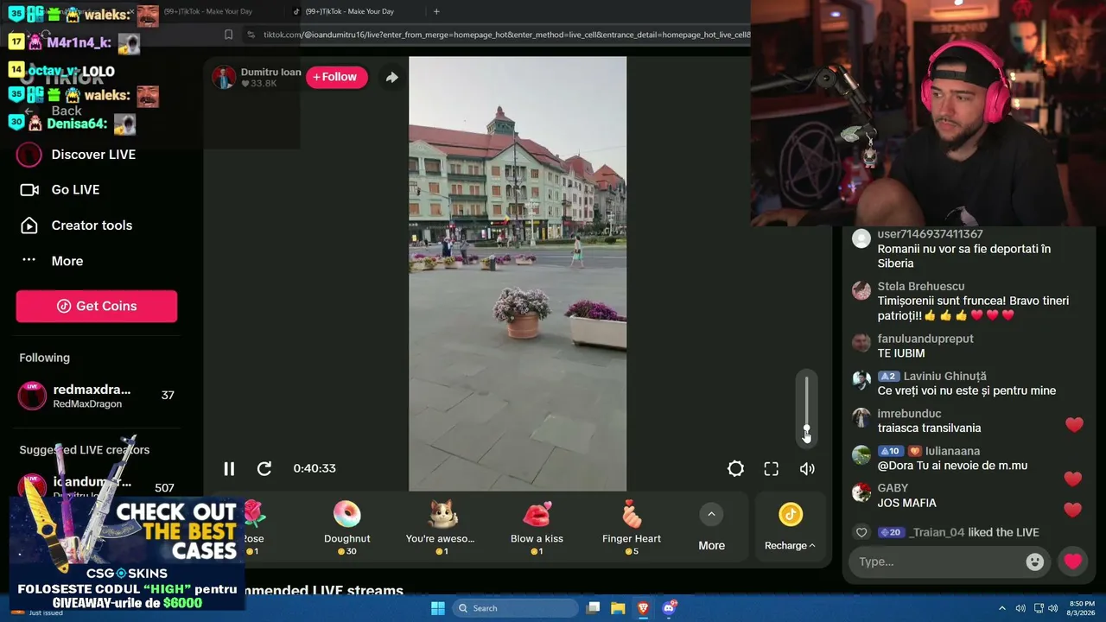The image size is (1106, 622).
Task: Click the Dumitru Ioan streamer name
Action: pos(270,72)
